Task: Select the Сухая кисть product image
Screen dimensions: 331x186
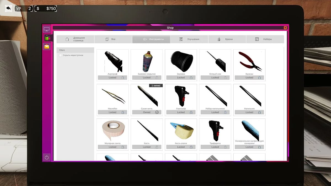Action: [148, 96]
